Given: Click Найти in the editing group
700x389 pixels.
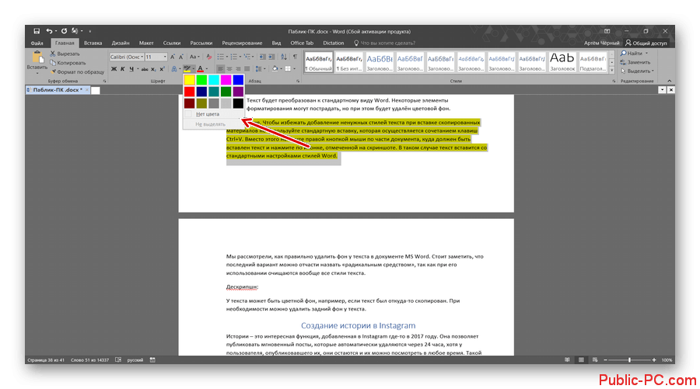Looking at the screenshot, I should pos(635,54).
